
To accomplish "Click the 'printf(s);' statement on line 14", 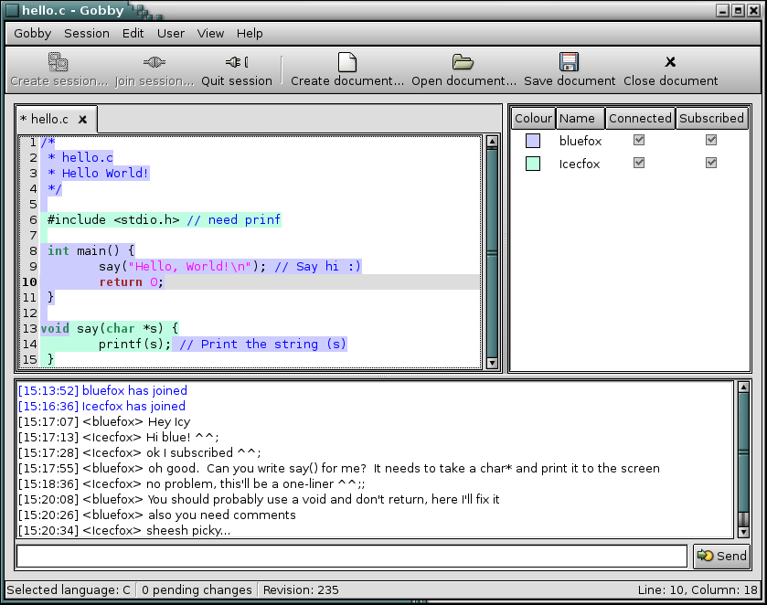I will [134, 345].
